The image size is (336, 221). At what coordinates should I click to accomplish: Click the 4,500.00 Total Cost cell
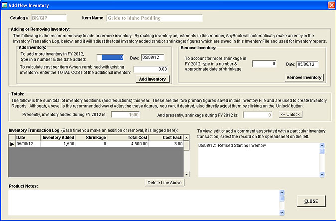pos(129,144)
